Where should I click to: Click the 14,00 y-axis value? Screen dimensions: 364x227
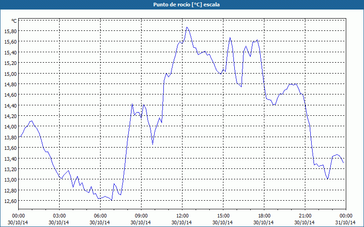coord(10,127)
